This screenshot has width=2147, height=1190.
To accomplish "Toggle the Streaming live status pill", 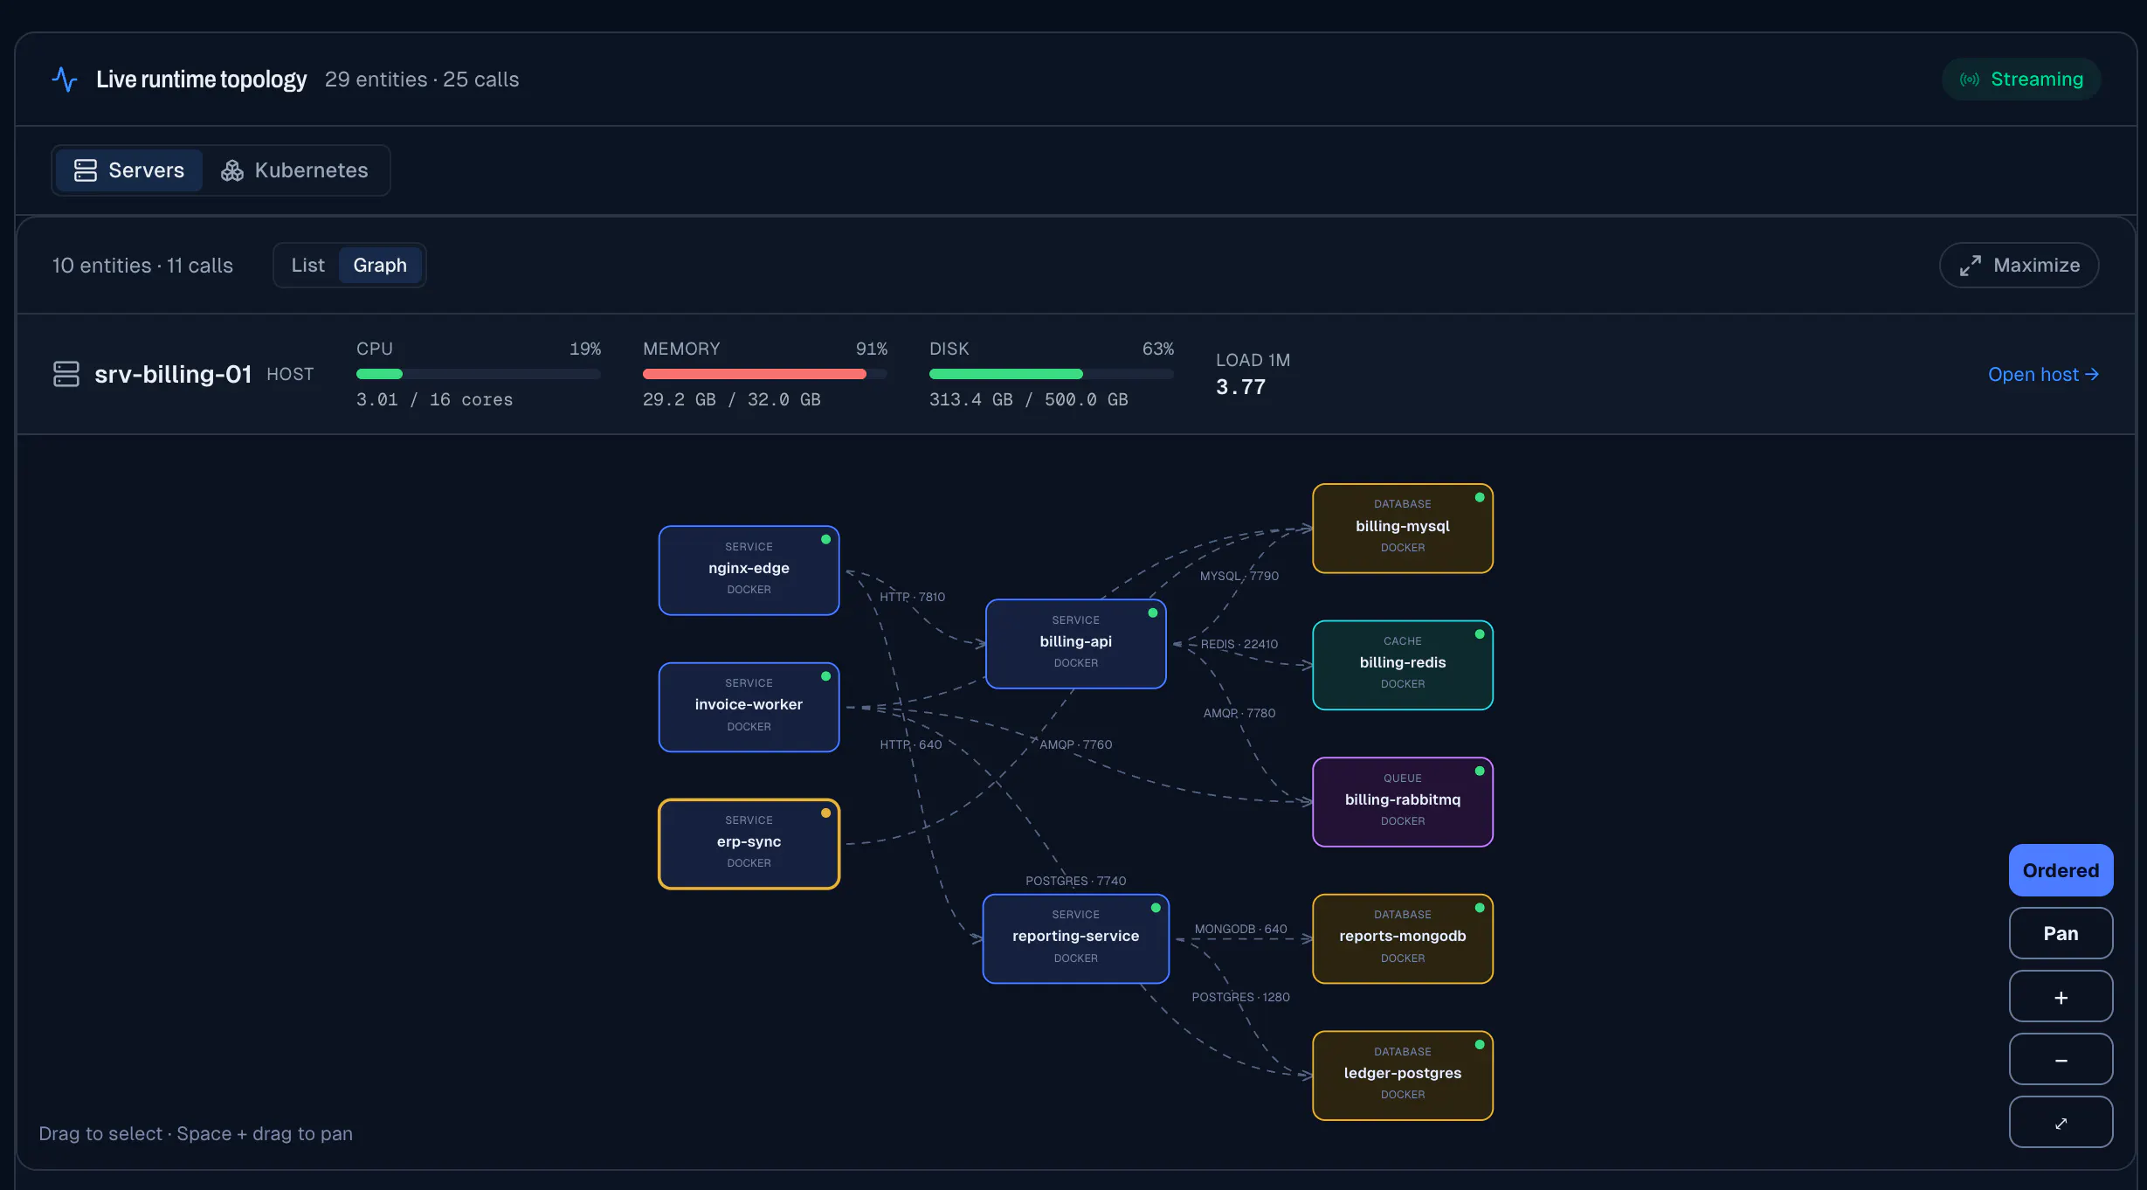I will 2020,80.
